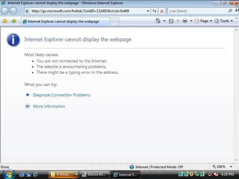Screen dimensions: 239x179
Task: Click inside the Live Search box
Action: (x=197, y=11)
